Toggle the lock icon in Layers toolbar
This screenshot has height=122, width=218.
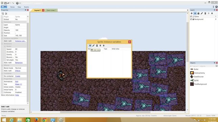tap(198, 13)
